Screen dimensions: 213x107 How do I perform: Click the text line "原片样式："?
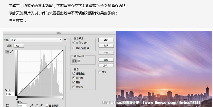click(17, 20)
